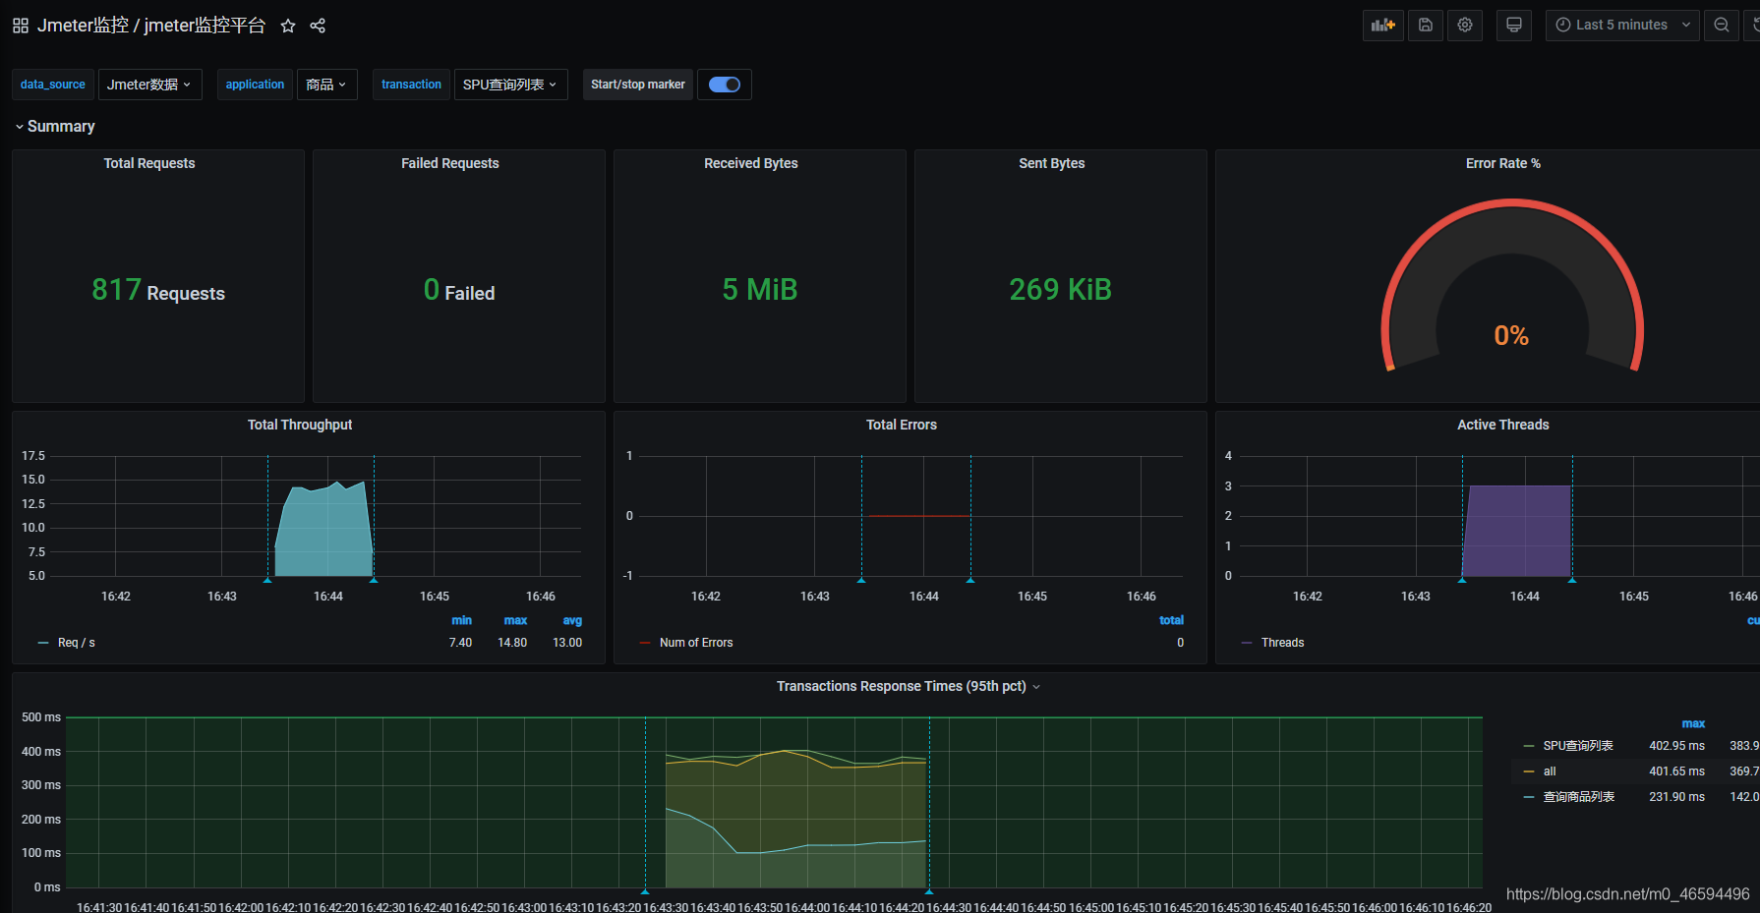
Task: Open the transaction SPU查询列表 dropdown
Action: point(510,85)
